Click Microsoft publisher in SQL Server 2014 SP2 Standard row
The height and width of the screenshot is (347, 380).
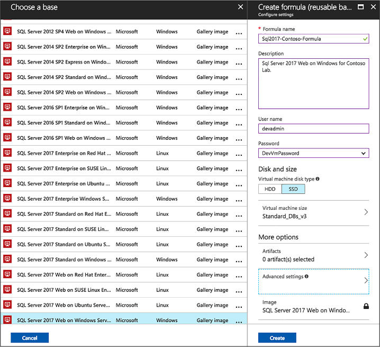(126, 77)
